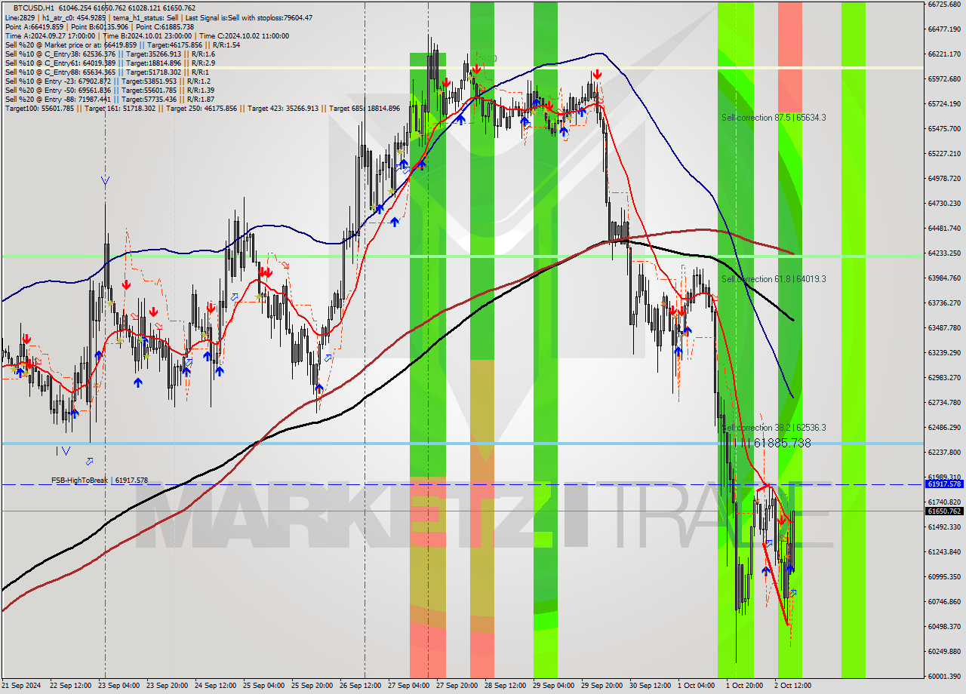The height and width of the screenshot is (694, 966).
Task: Select the double red arrows near the 25 Sep swing high
Action: pos(264,273)
